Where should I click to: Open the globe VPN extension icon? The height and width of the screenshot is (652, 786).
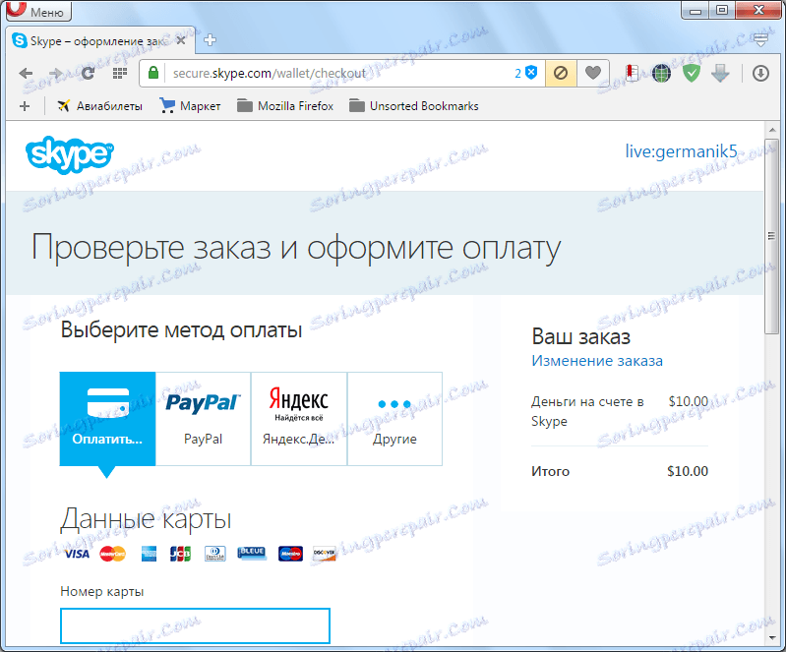(661, 73)
